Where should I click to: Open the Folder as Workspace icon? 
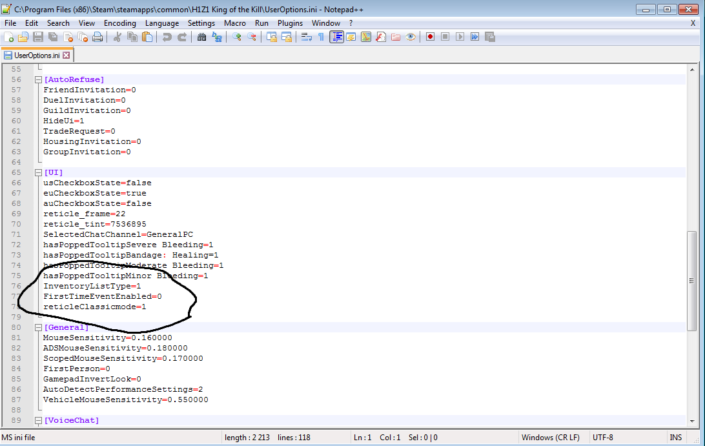click(x=396, y=37)
